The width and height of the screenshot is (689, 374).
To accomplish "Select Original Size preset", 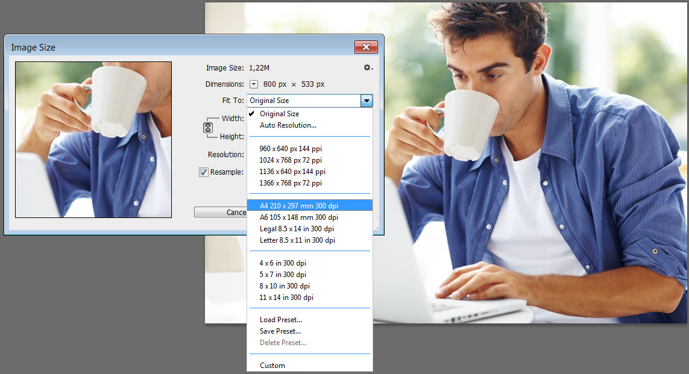I will point(310,114).
